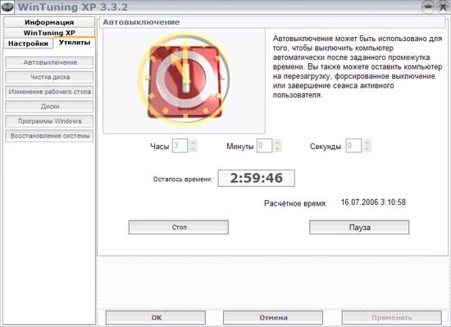This screenshot has height=327, width=451.
Task: Click the Осталось времени label
Action: (183, 179)
